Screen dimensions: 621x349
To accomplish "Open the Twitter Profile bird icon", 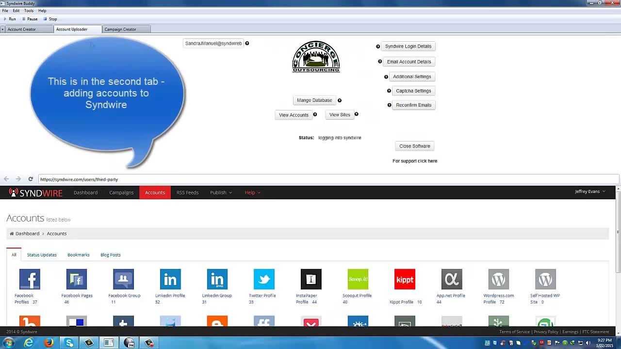I will [264, 279].
